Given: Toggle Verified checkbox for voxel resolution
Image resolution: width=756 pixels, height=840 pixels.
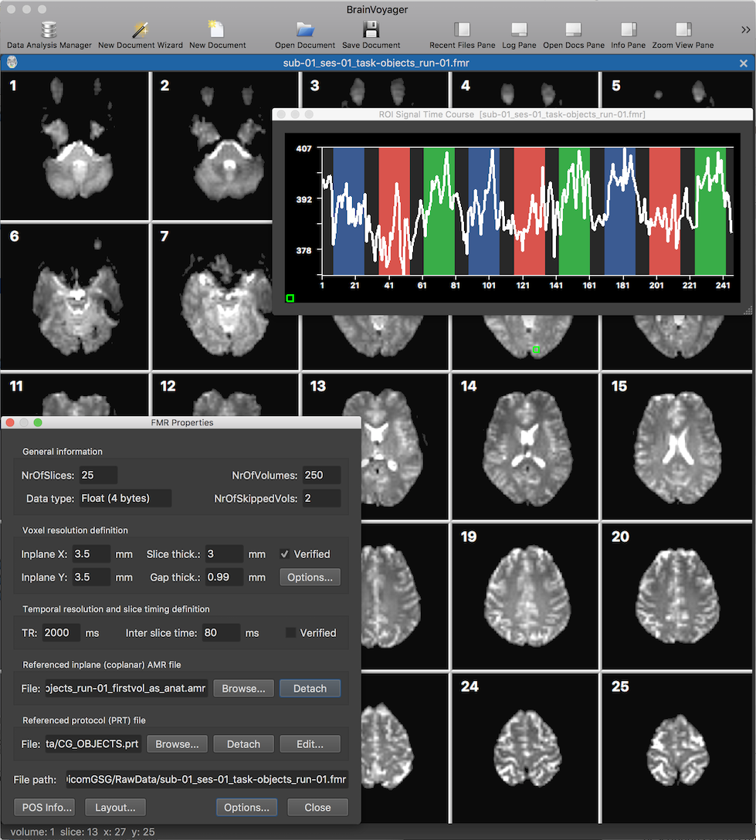Looking at the screenshot, I should tap(285, 554).
